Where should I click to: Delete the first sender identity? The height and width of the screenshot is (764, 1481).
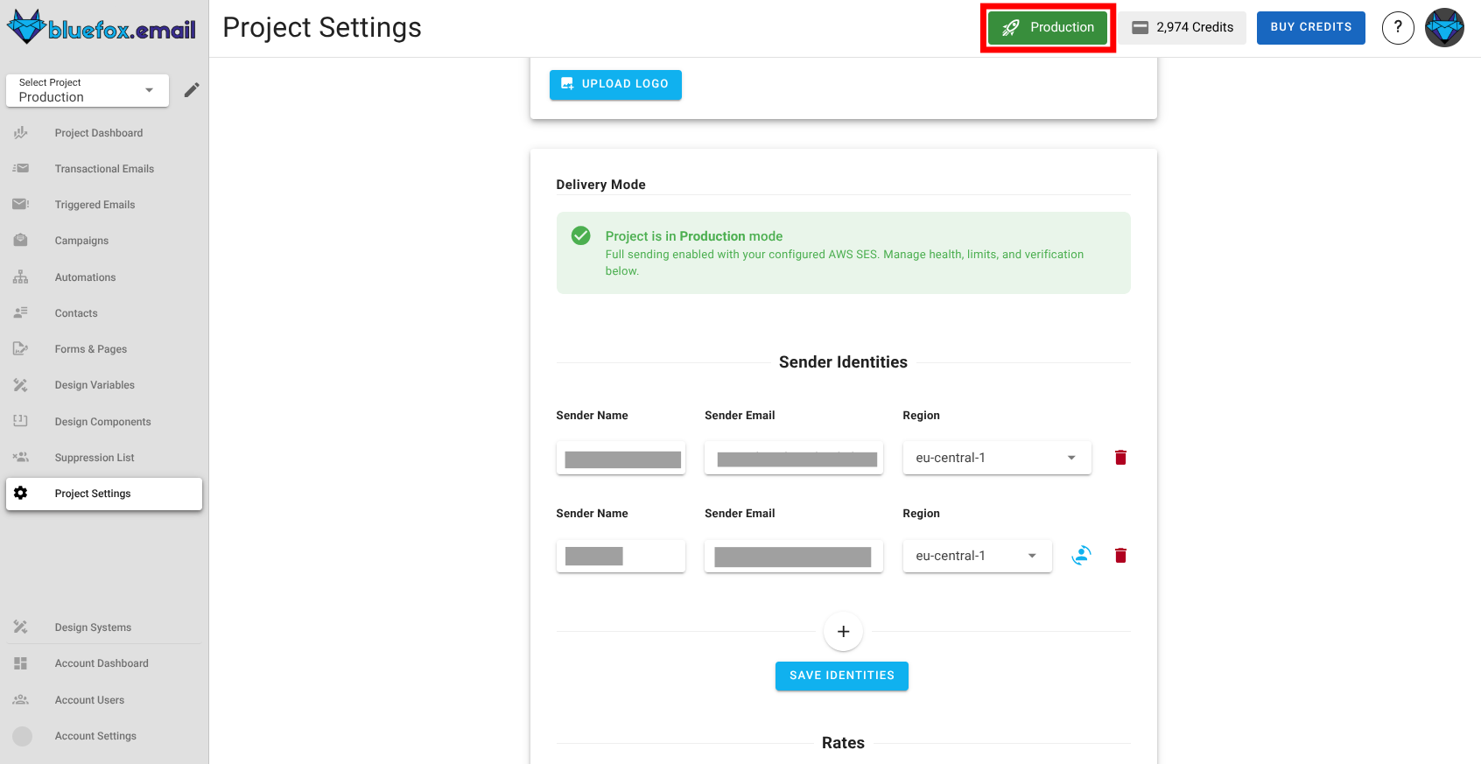pos(1120,458)
